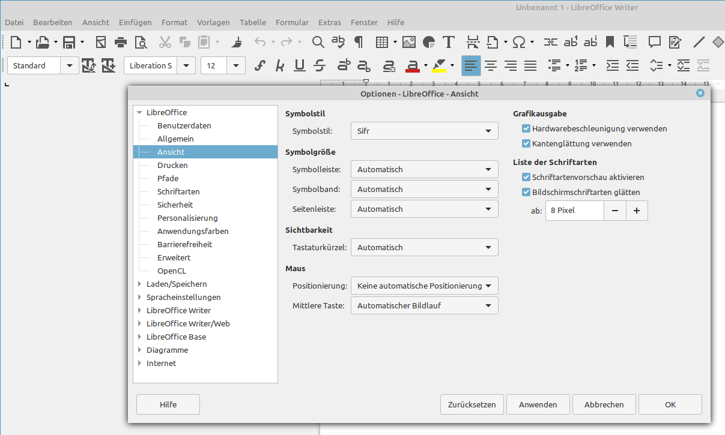Open the Tastaturkürzel dropdown
725x435 pixels.
pyautogui.click(x=425, y=248)
